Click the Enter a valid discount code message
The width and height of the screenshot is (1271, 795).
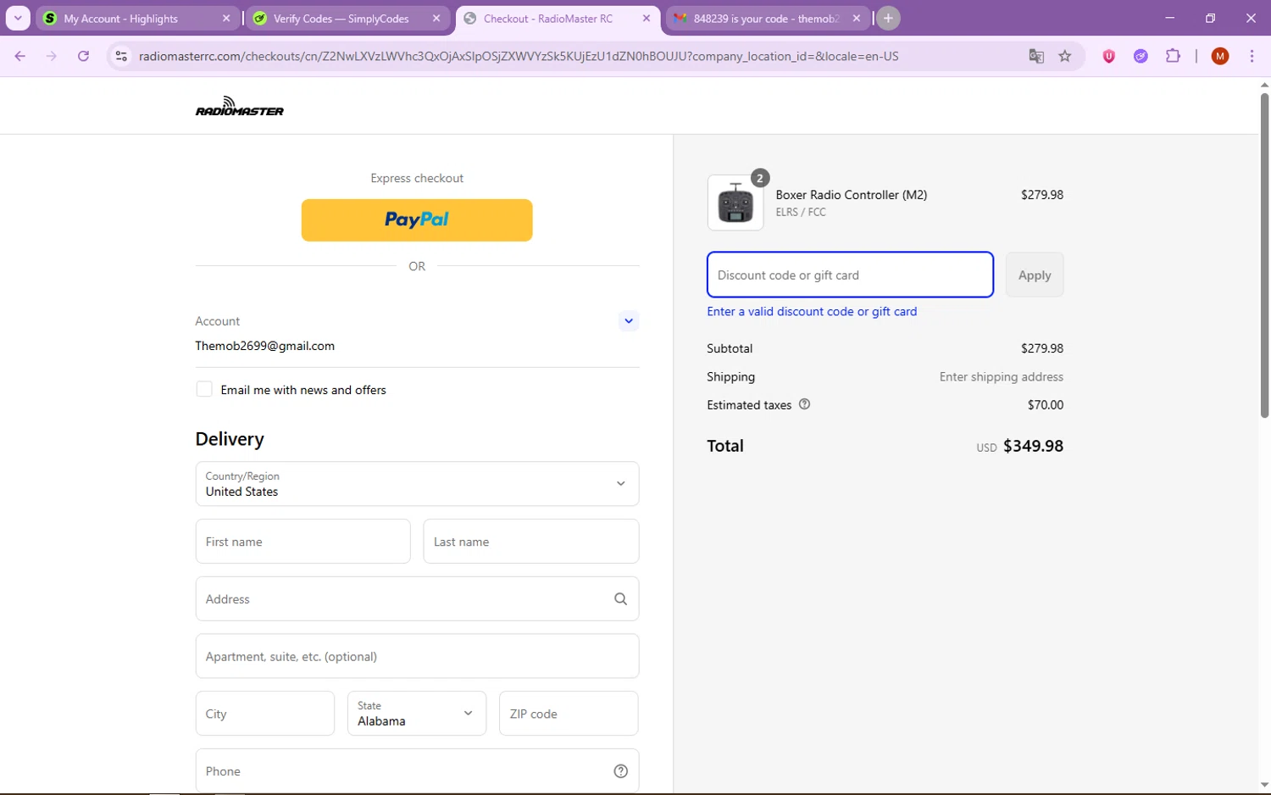[812, 312]
